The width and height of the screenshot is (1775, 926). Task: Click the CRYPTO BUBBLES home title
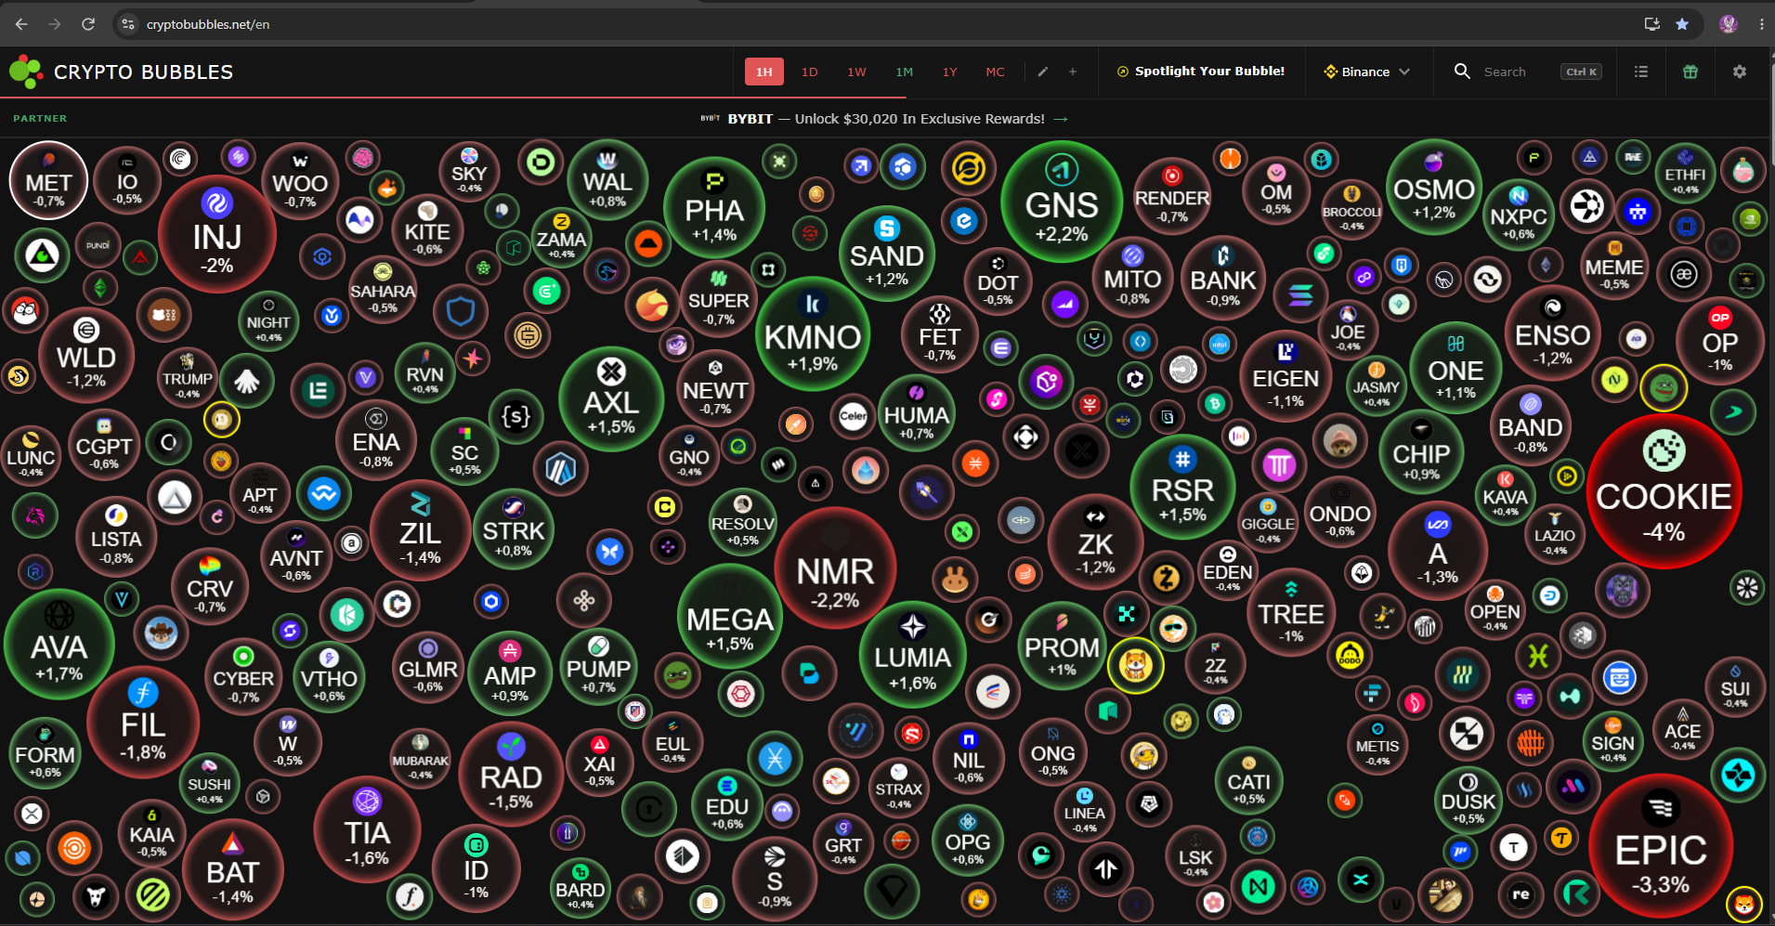coord(144,72)
